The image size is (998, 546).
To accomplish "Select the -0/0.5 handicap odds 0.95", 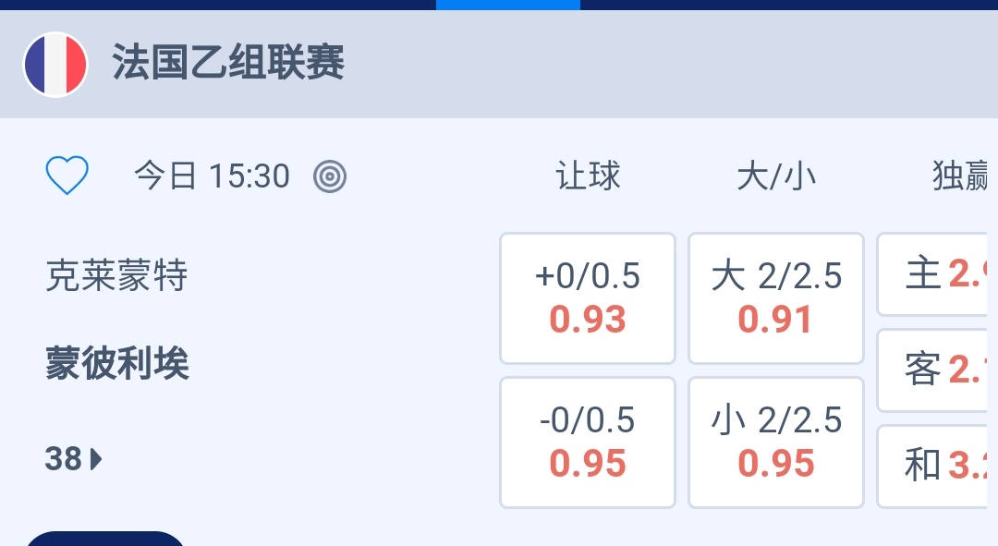I will click(x=588, y=443).
